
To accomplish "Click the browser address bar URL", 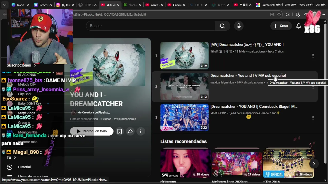I will (x=110, y=15).
